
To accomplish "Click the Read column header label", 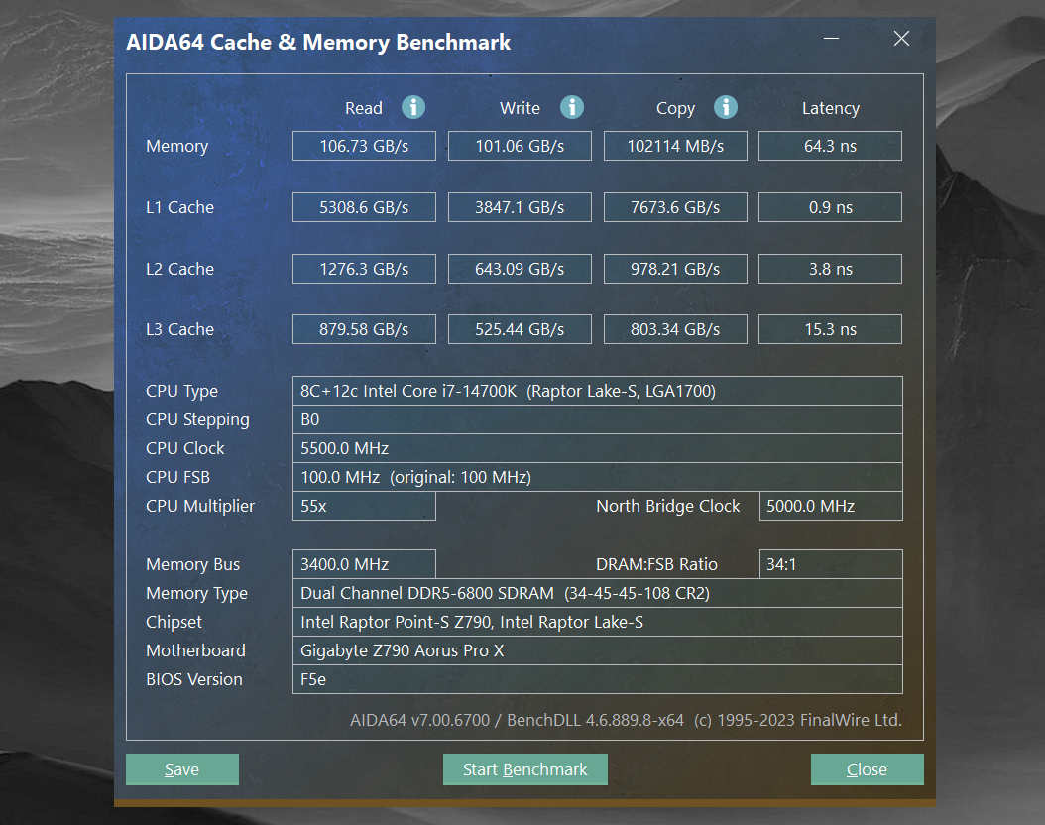I will coord(364,108).
